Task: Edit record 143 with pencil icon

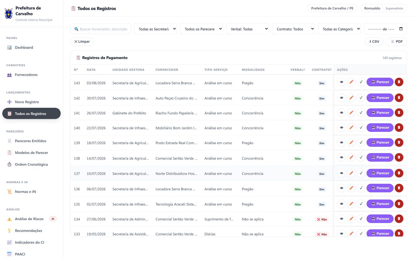Action: [x=351, y=82]
